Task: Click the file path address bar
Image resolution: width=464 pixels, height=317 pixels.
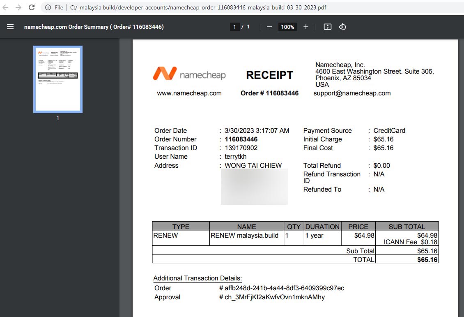Action: 198,7
